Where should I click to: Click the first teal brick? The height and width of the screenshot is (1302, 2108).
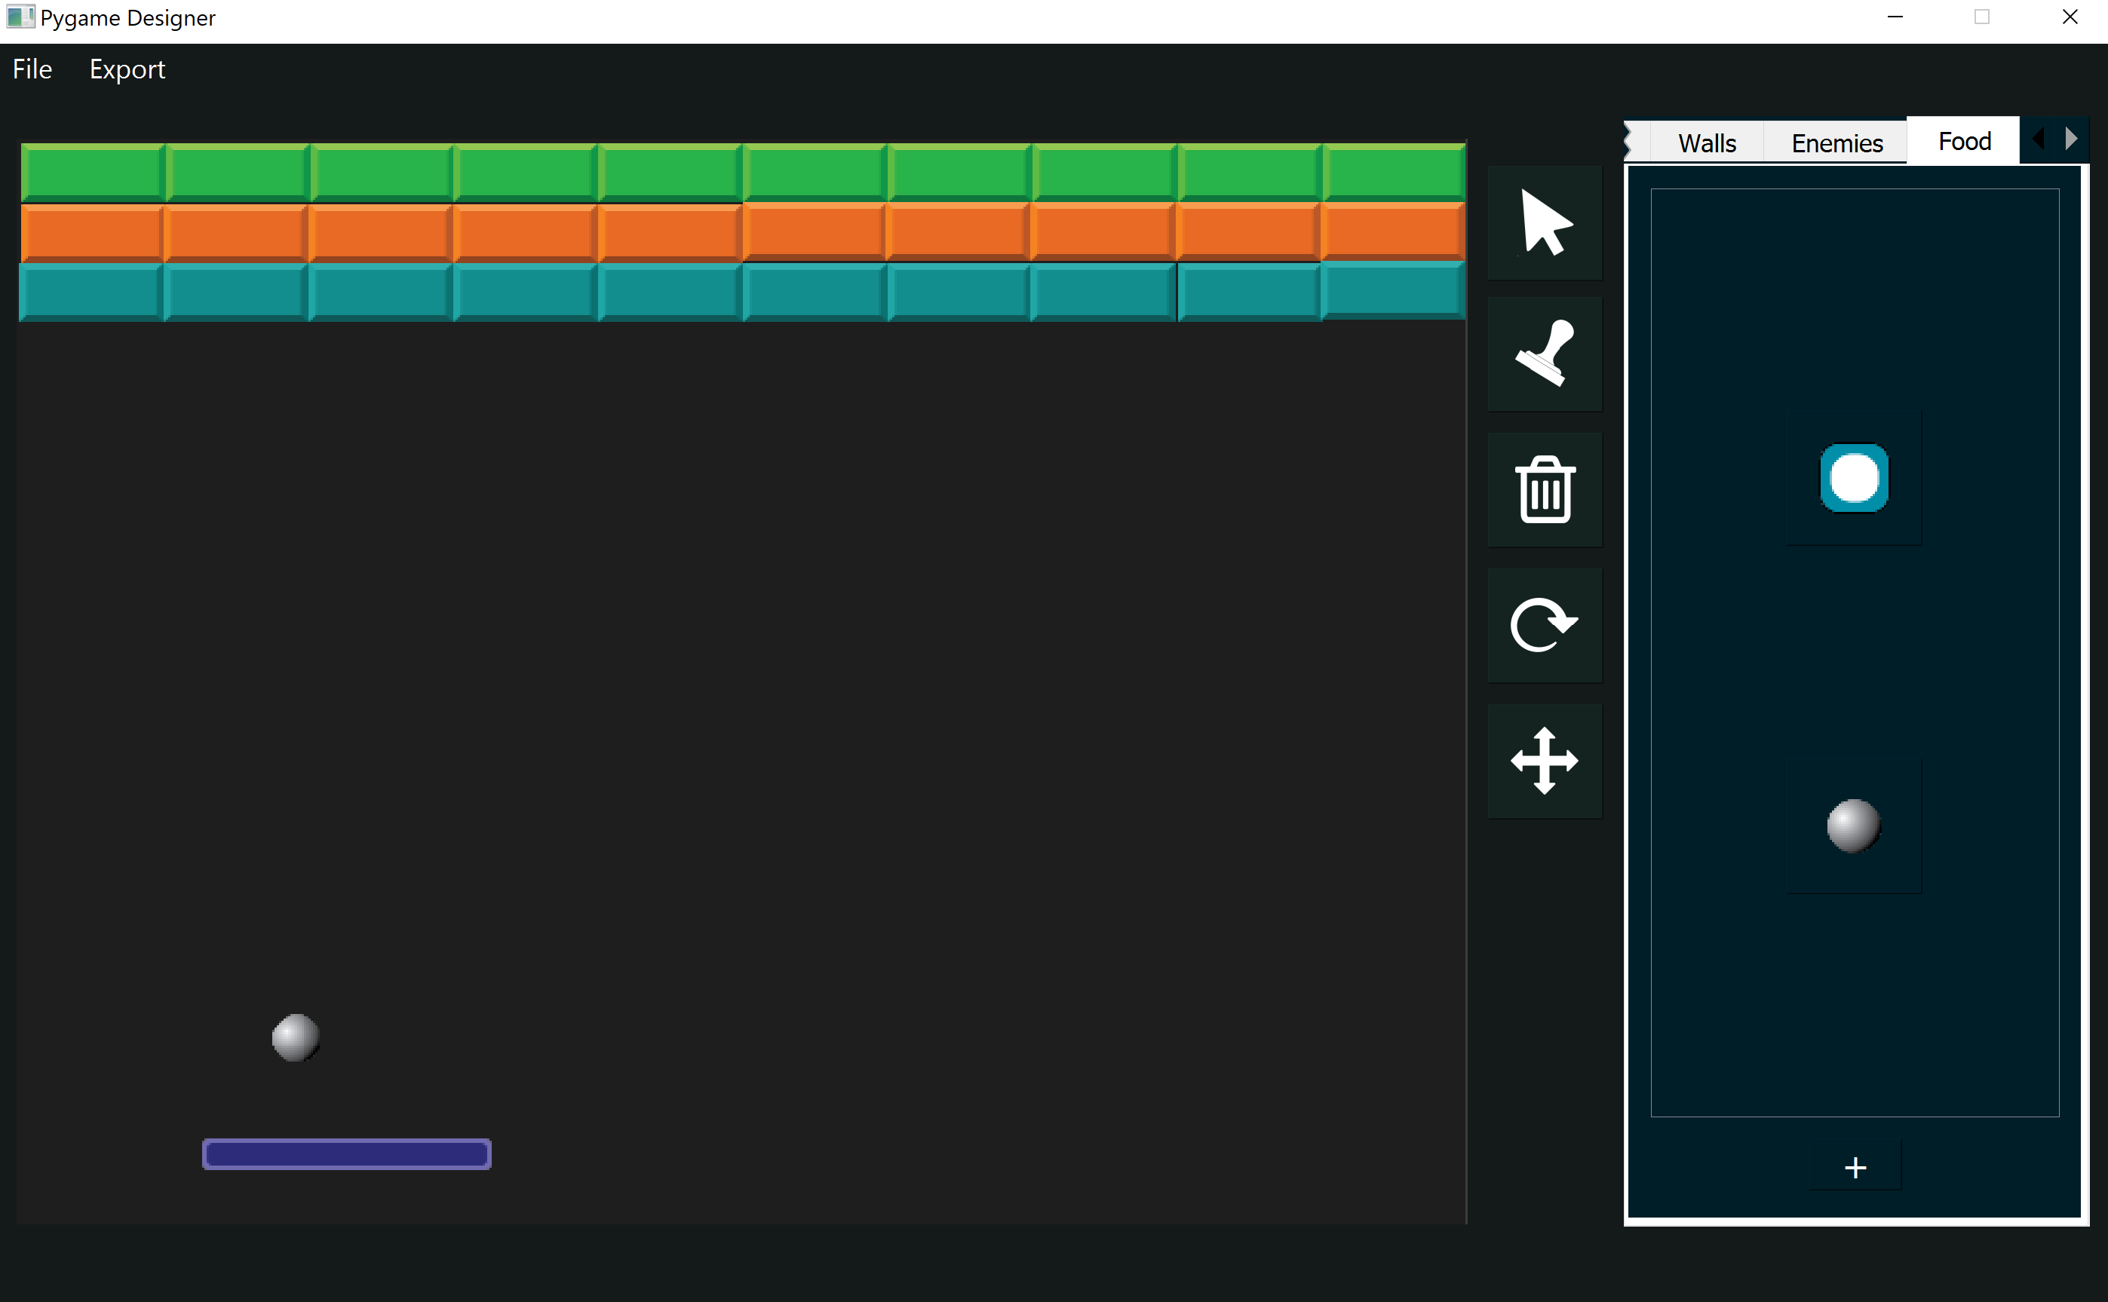pos(91,292)
